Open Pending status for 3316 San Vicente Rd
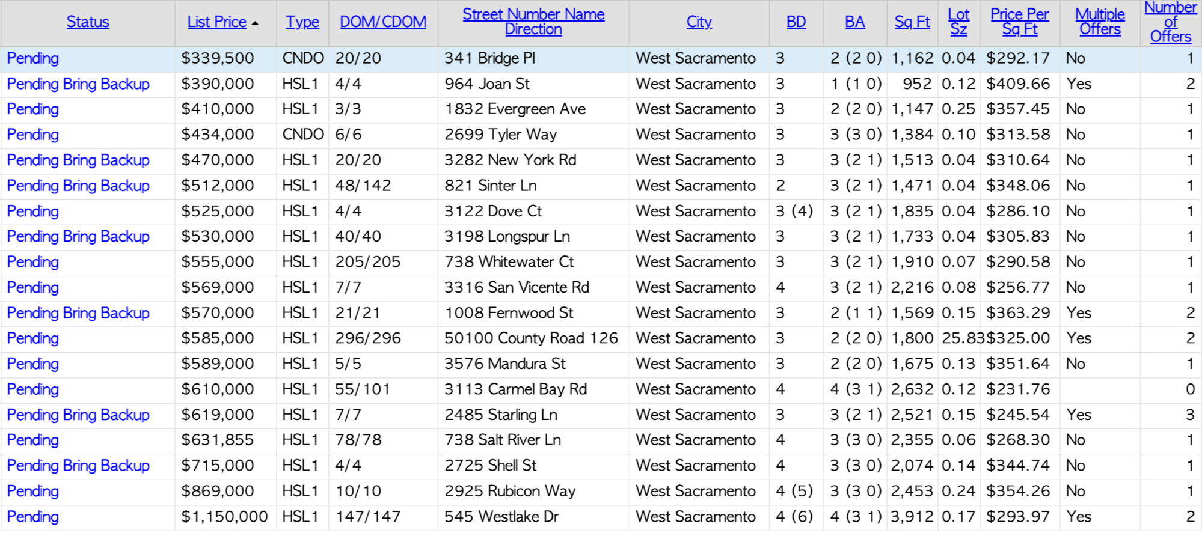This screenshot has height=533, width=1202. pos(33,287)
